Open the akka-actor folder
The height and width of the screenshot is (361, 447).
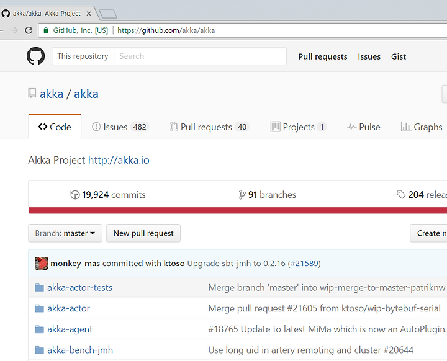68,308
